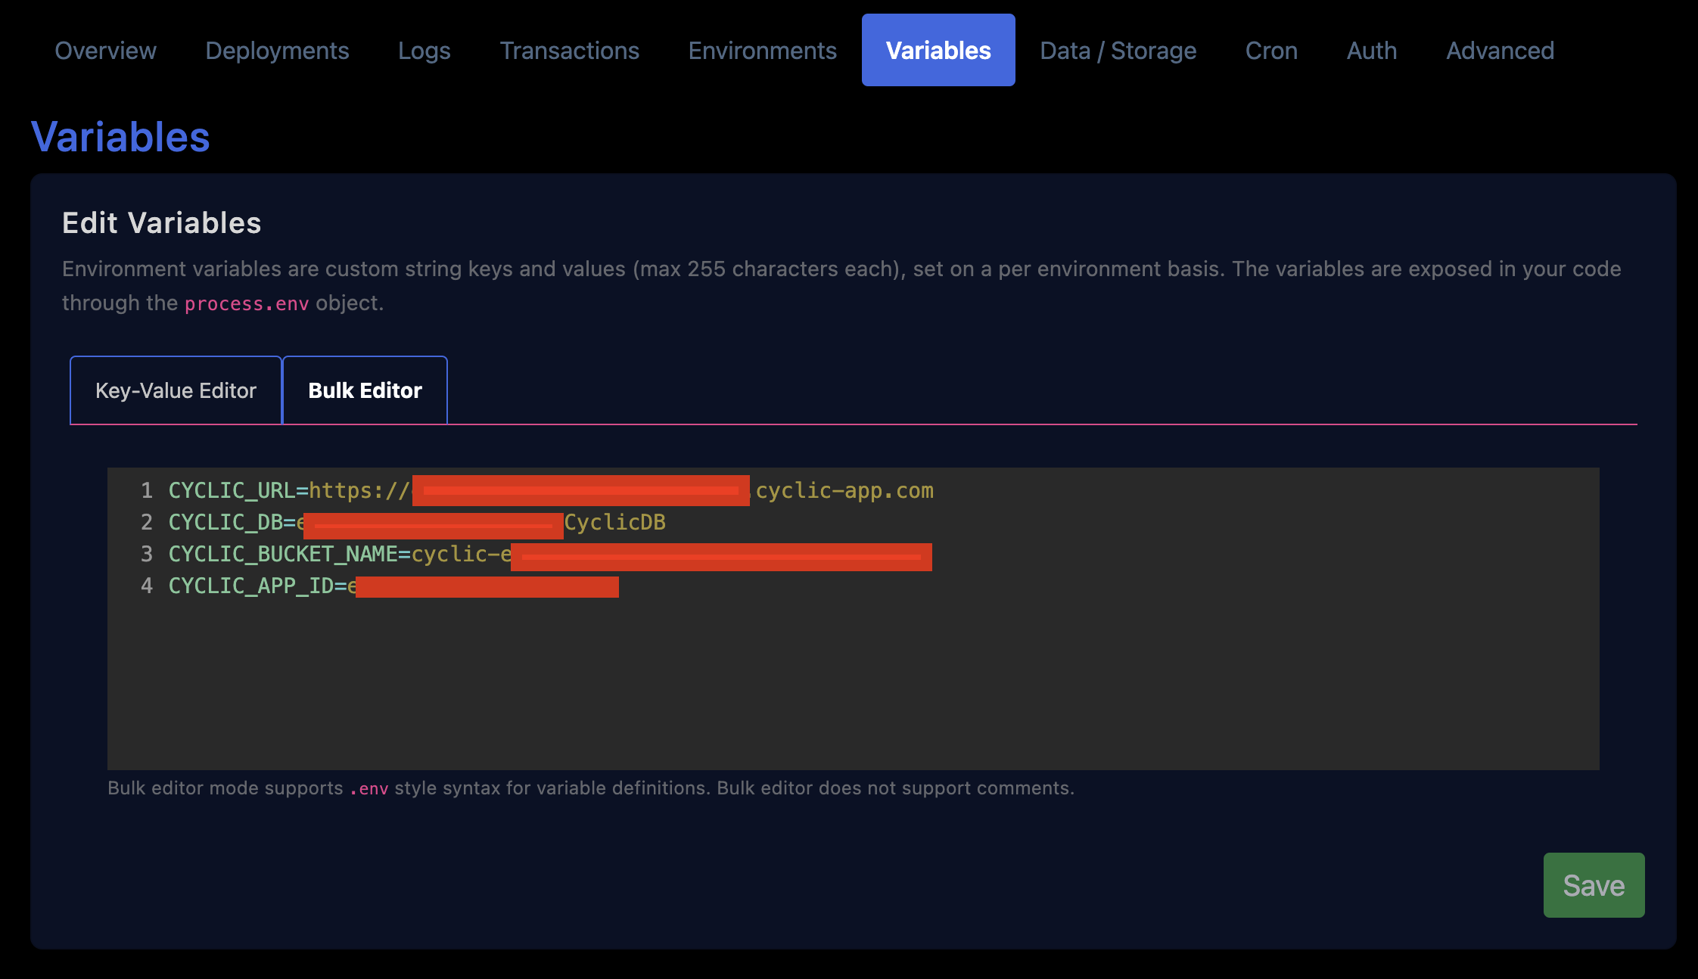Switch to the Deployments tab
This screenshot has height=979, width=1698.
(277, 51)
